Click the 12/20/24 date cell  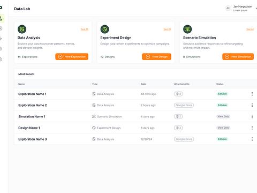click(x=146, y=139)
